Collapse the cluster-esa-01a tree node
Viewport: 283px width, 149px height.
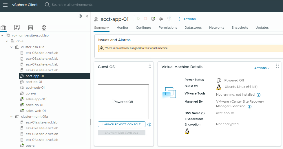point(12,47)
